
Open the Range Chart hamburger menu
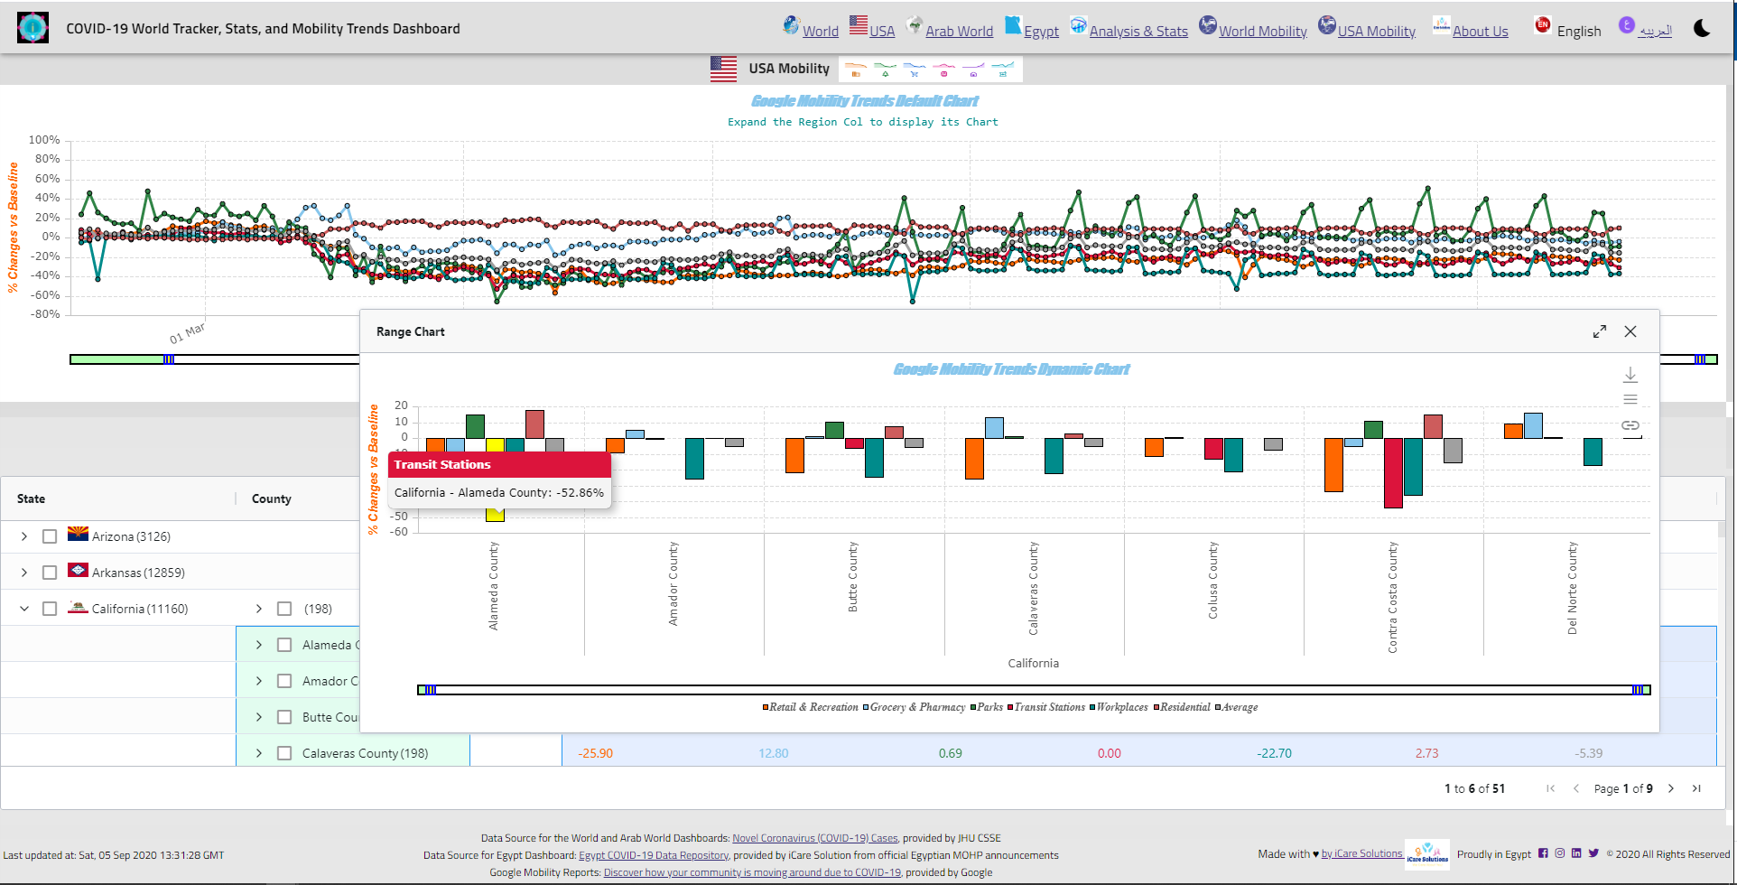tap(1630, 398)
